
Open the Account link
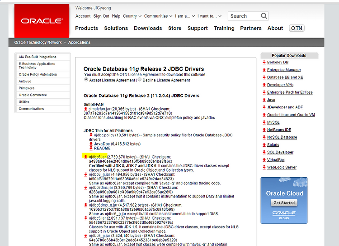[x=83, y=16]
